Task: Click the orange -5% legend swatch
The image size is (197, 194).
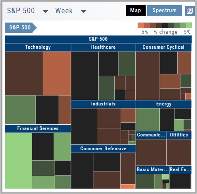Action: 141,25
